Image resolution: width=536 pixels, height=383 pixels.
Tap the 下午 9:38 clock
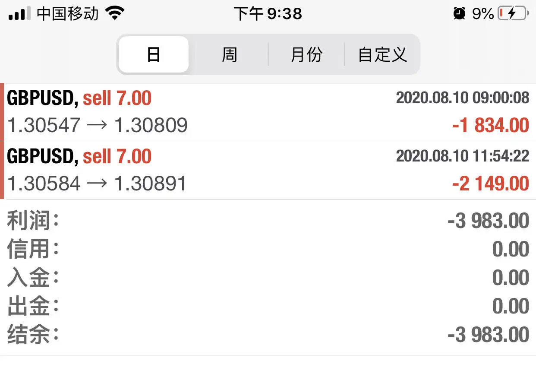tap(268, 13)
